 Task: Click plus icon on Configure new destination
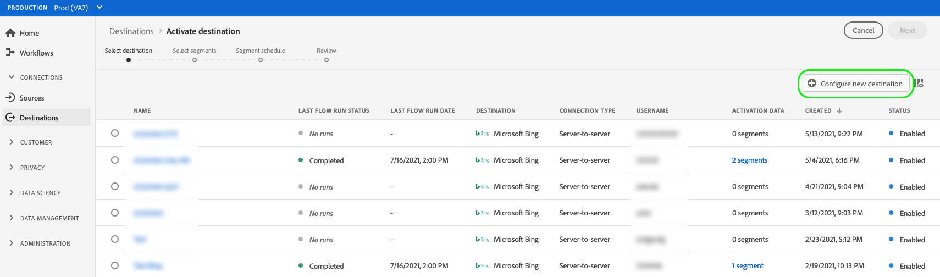click(812, 84)
